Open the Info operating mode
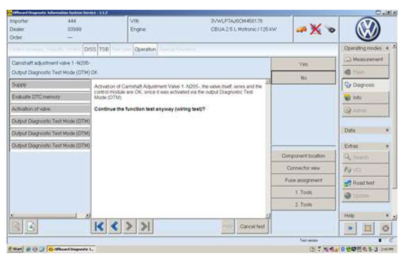This screenshot has width=401, height=260. [365, 98]
